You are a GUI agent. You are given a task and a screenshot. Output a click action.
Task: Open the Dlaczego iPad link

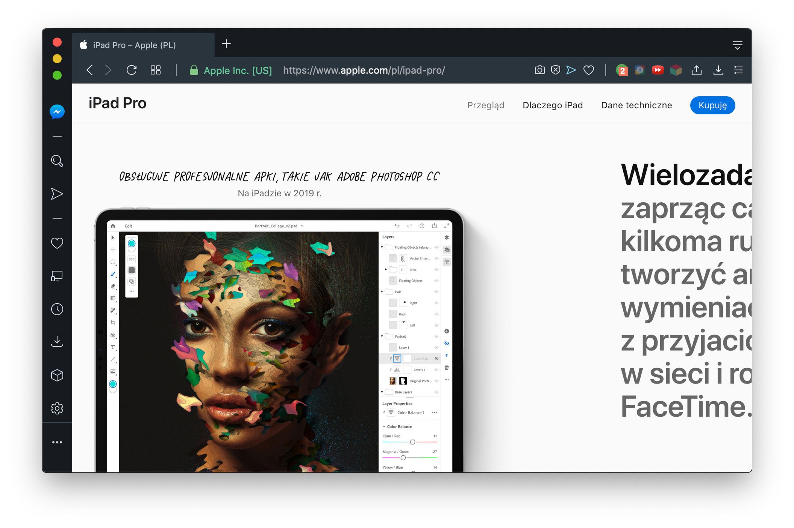click(552, 105)
